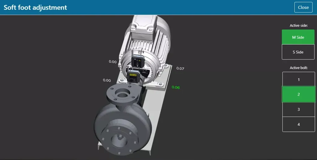Screen dimensions: 317x160
Task: Select M Side as active side
Action: click(298, 37)
